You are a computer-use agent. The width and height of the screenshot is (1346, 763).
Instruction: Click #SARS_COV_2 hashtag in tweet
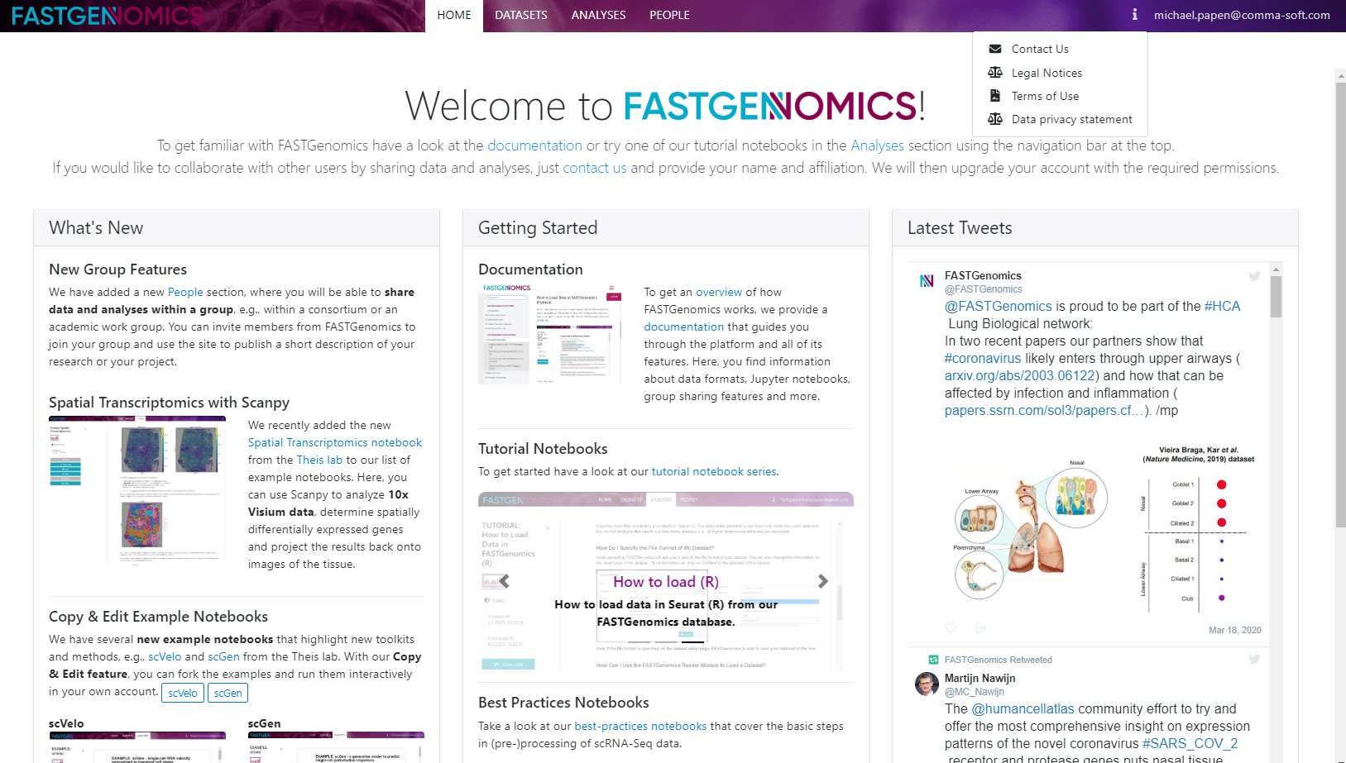1190,743
